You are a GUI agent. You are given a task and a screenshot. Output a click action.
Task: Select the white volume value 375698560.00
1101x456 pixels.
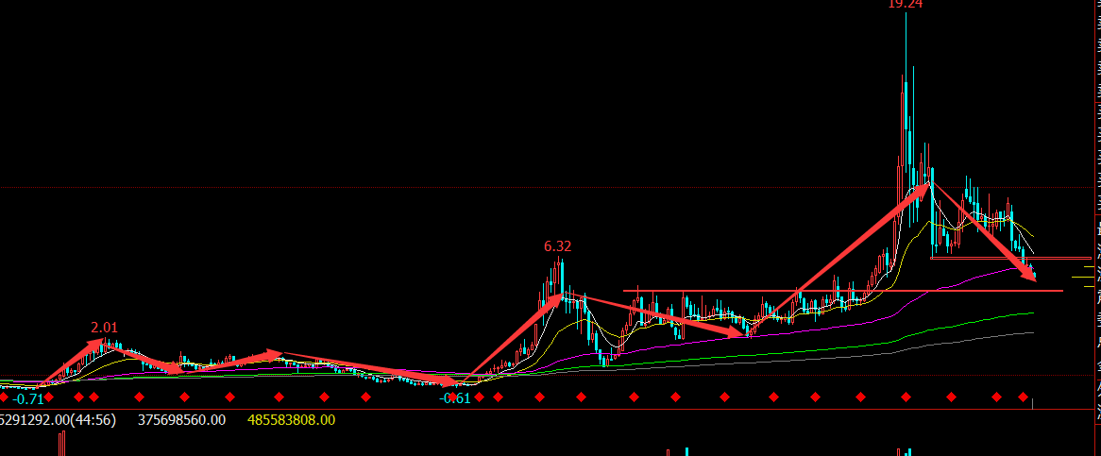182,420
